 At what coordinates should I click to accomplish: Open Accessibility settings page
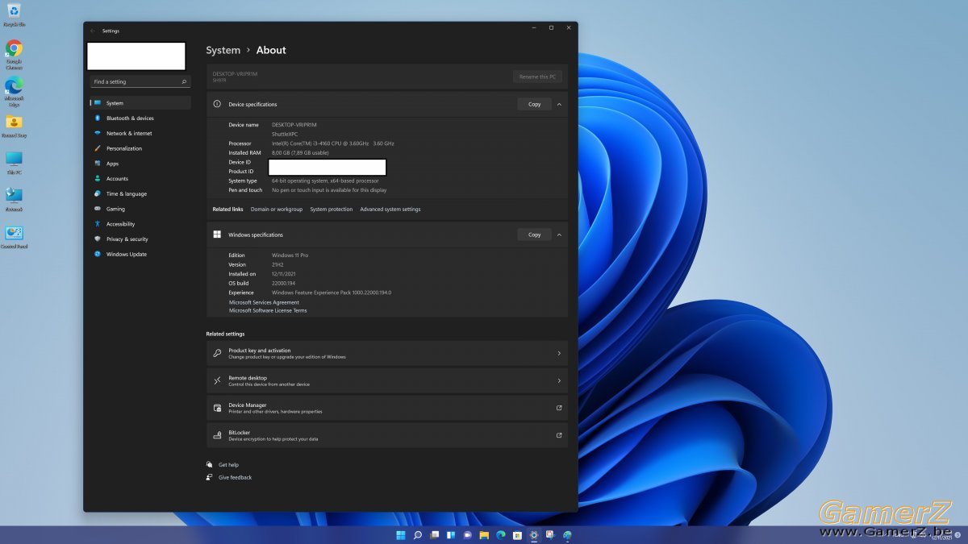click(x=140, y=224)
